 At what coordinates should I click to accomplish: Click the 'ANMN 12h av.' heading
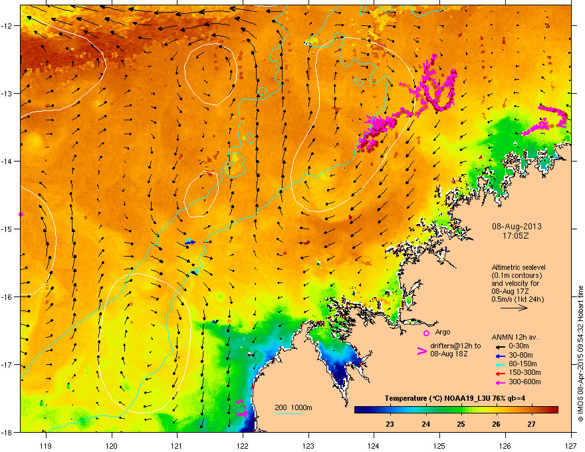(x=515, y=337)
